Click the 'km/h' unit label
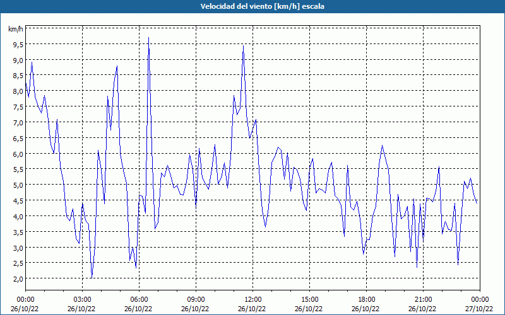Screen dimensions: 505x315 (16, 29)
